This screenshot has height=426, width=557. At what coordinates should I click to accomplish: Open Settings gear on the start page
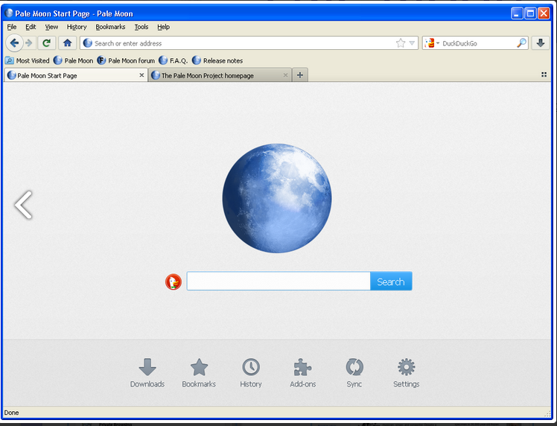coord(406,373)
